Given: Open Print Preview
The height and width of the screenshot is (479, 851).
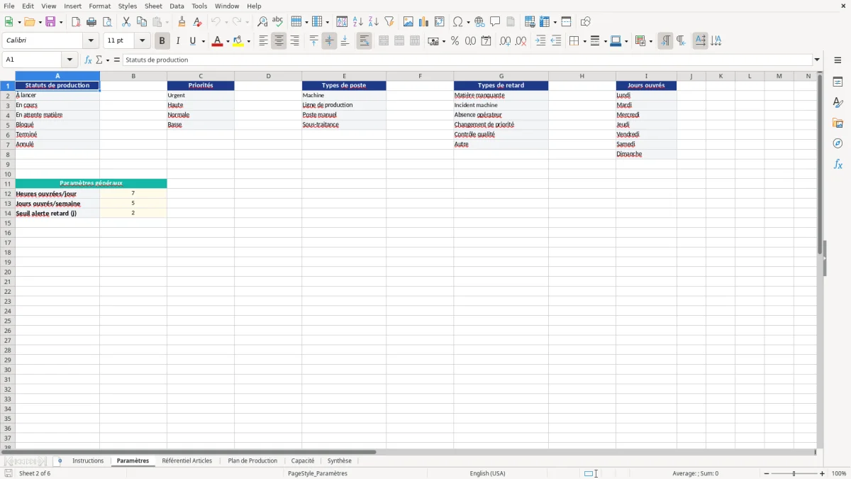Looking at the screenshot, I should (x=107, y=22).
